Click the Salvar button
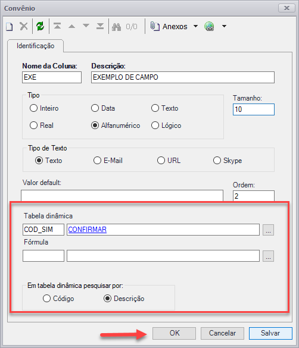Image resolution: width=299 pixels, height=348 pixels. (270, 333)
